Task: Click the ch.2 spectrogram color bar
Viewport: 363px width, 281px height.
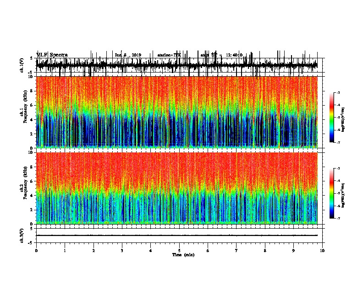Action: click(x=331, y=193)
